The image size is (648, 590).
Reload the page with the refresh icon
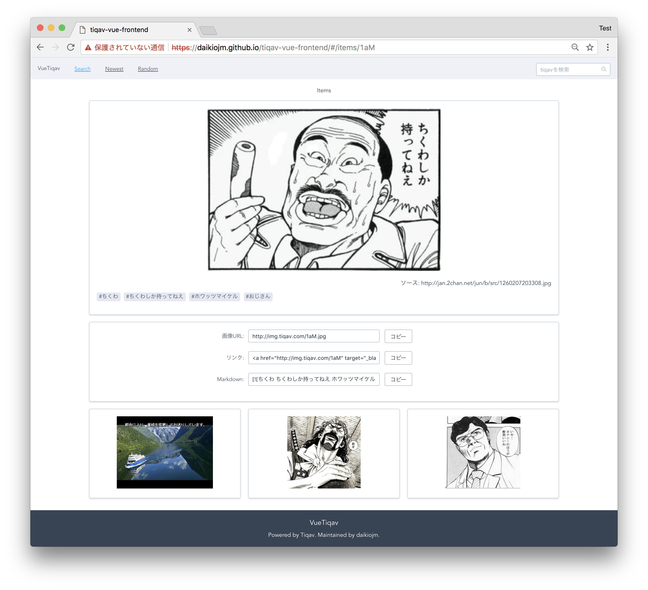71,47
